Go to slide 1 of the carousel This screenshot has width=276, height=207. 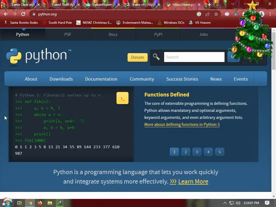[174, 152]
